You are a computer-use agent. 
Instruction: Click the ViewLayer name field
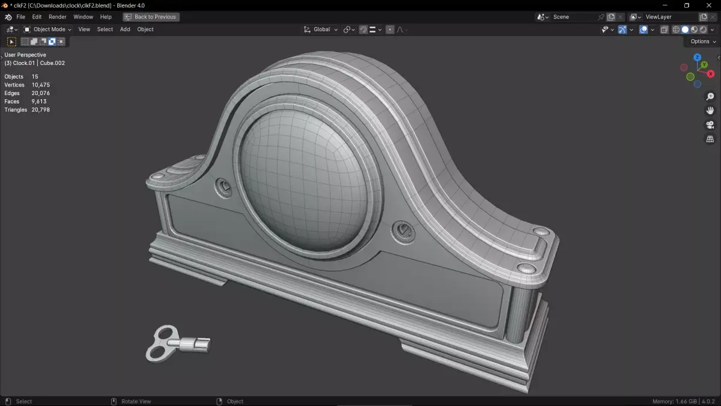[671, 17]
